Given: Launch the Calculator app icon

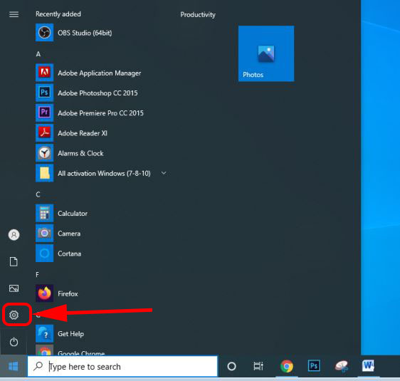Looking at the screenshot, I should [44, 213].
